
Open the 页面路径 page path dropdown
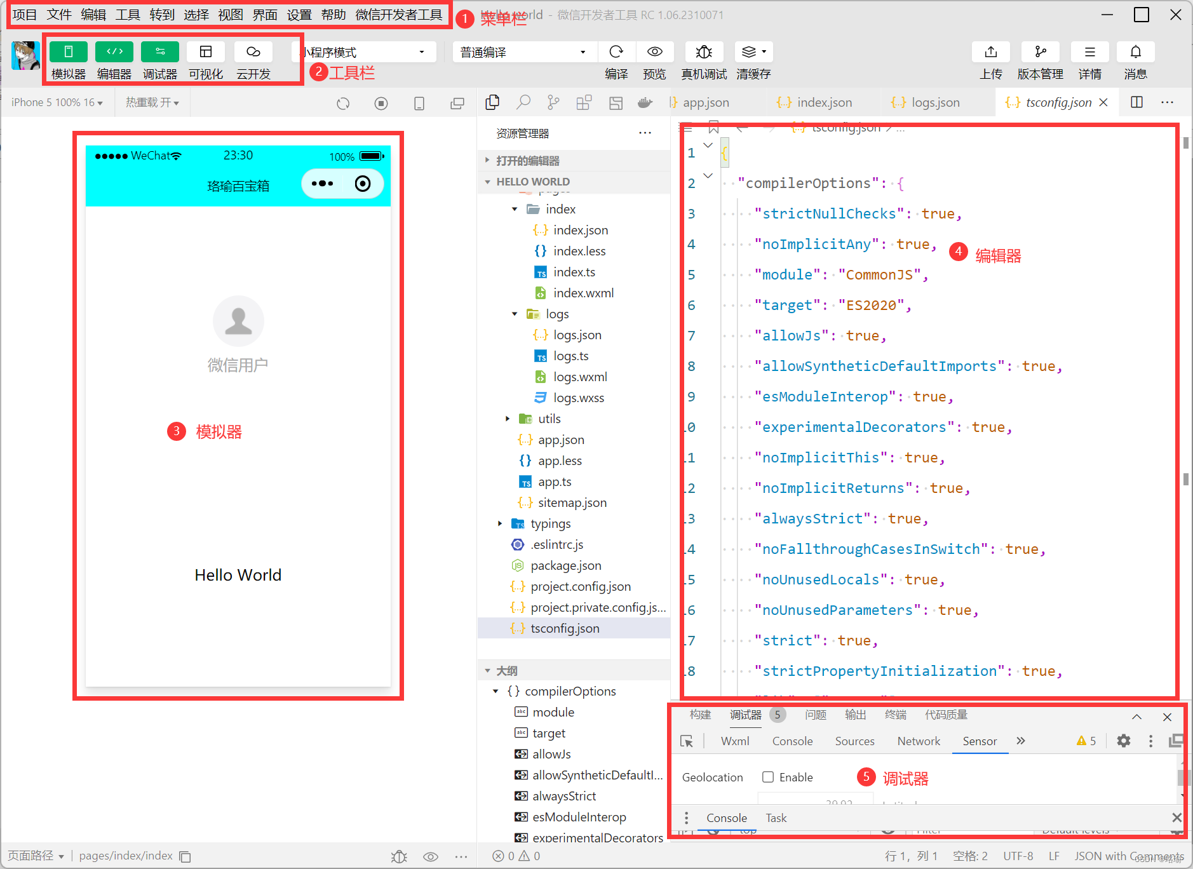[36, 856]
